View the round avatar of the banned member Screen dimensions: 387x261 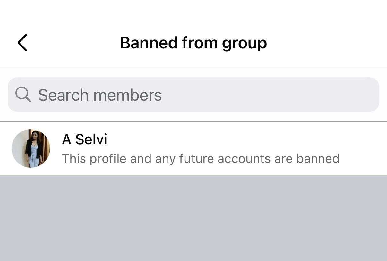click(x=31, y=148)
